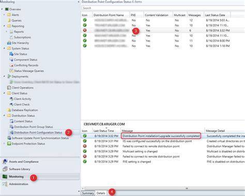Open the Database Replication icon
Viewport: 245px width, 196px height.
[x=9, y=110]
